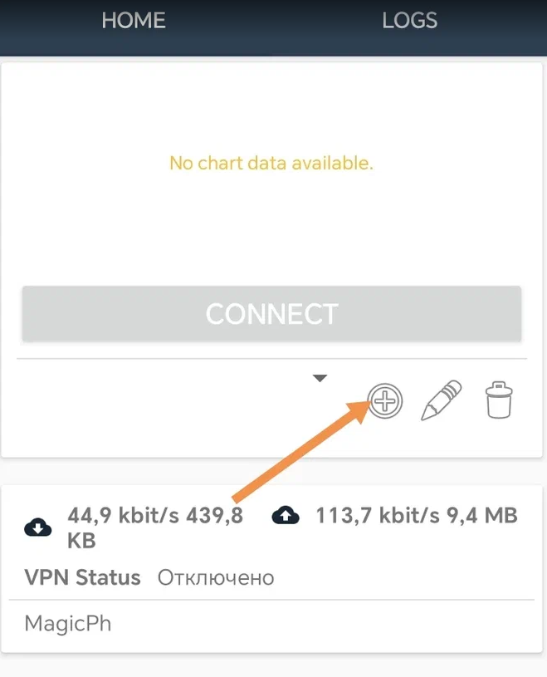
Task: Tap the divider line under CONNECT
Action: (x=271, y=358)
